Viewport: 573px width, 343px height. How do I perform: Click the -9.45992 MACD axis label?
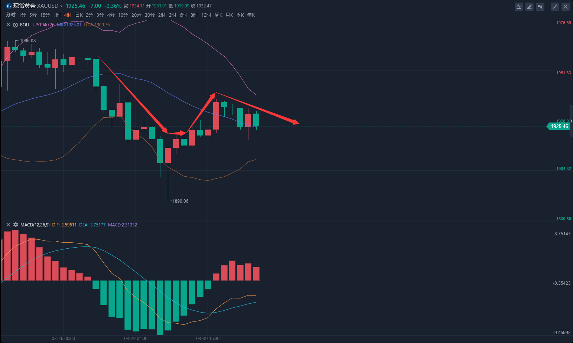[x=561, y=333]
